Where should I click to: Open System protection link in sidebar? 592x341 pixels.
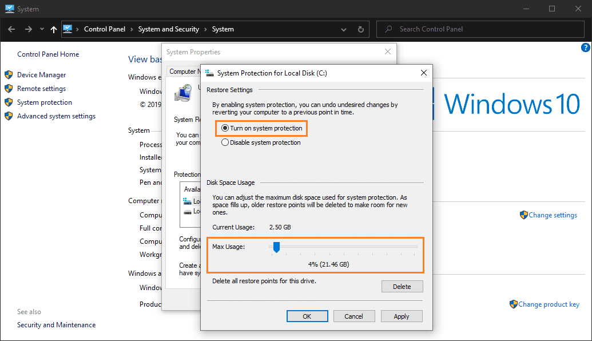click(45, 102)
